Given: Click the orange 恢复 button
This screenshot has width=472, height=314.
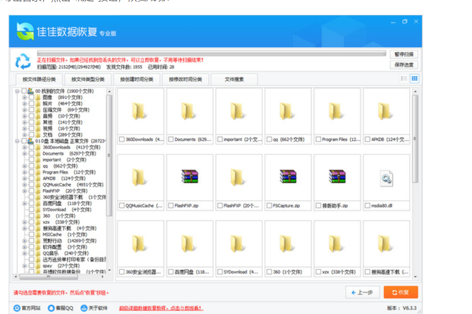Looking at the screenshot, I should (x=401, y=292).
